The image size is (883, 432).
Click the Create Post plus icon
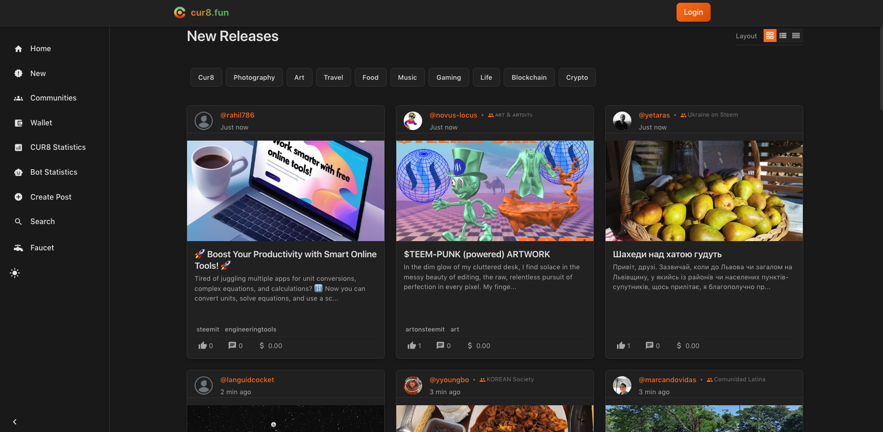point(18,197)
